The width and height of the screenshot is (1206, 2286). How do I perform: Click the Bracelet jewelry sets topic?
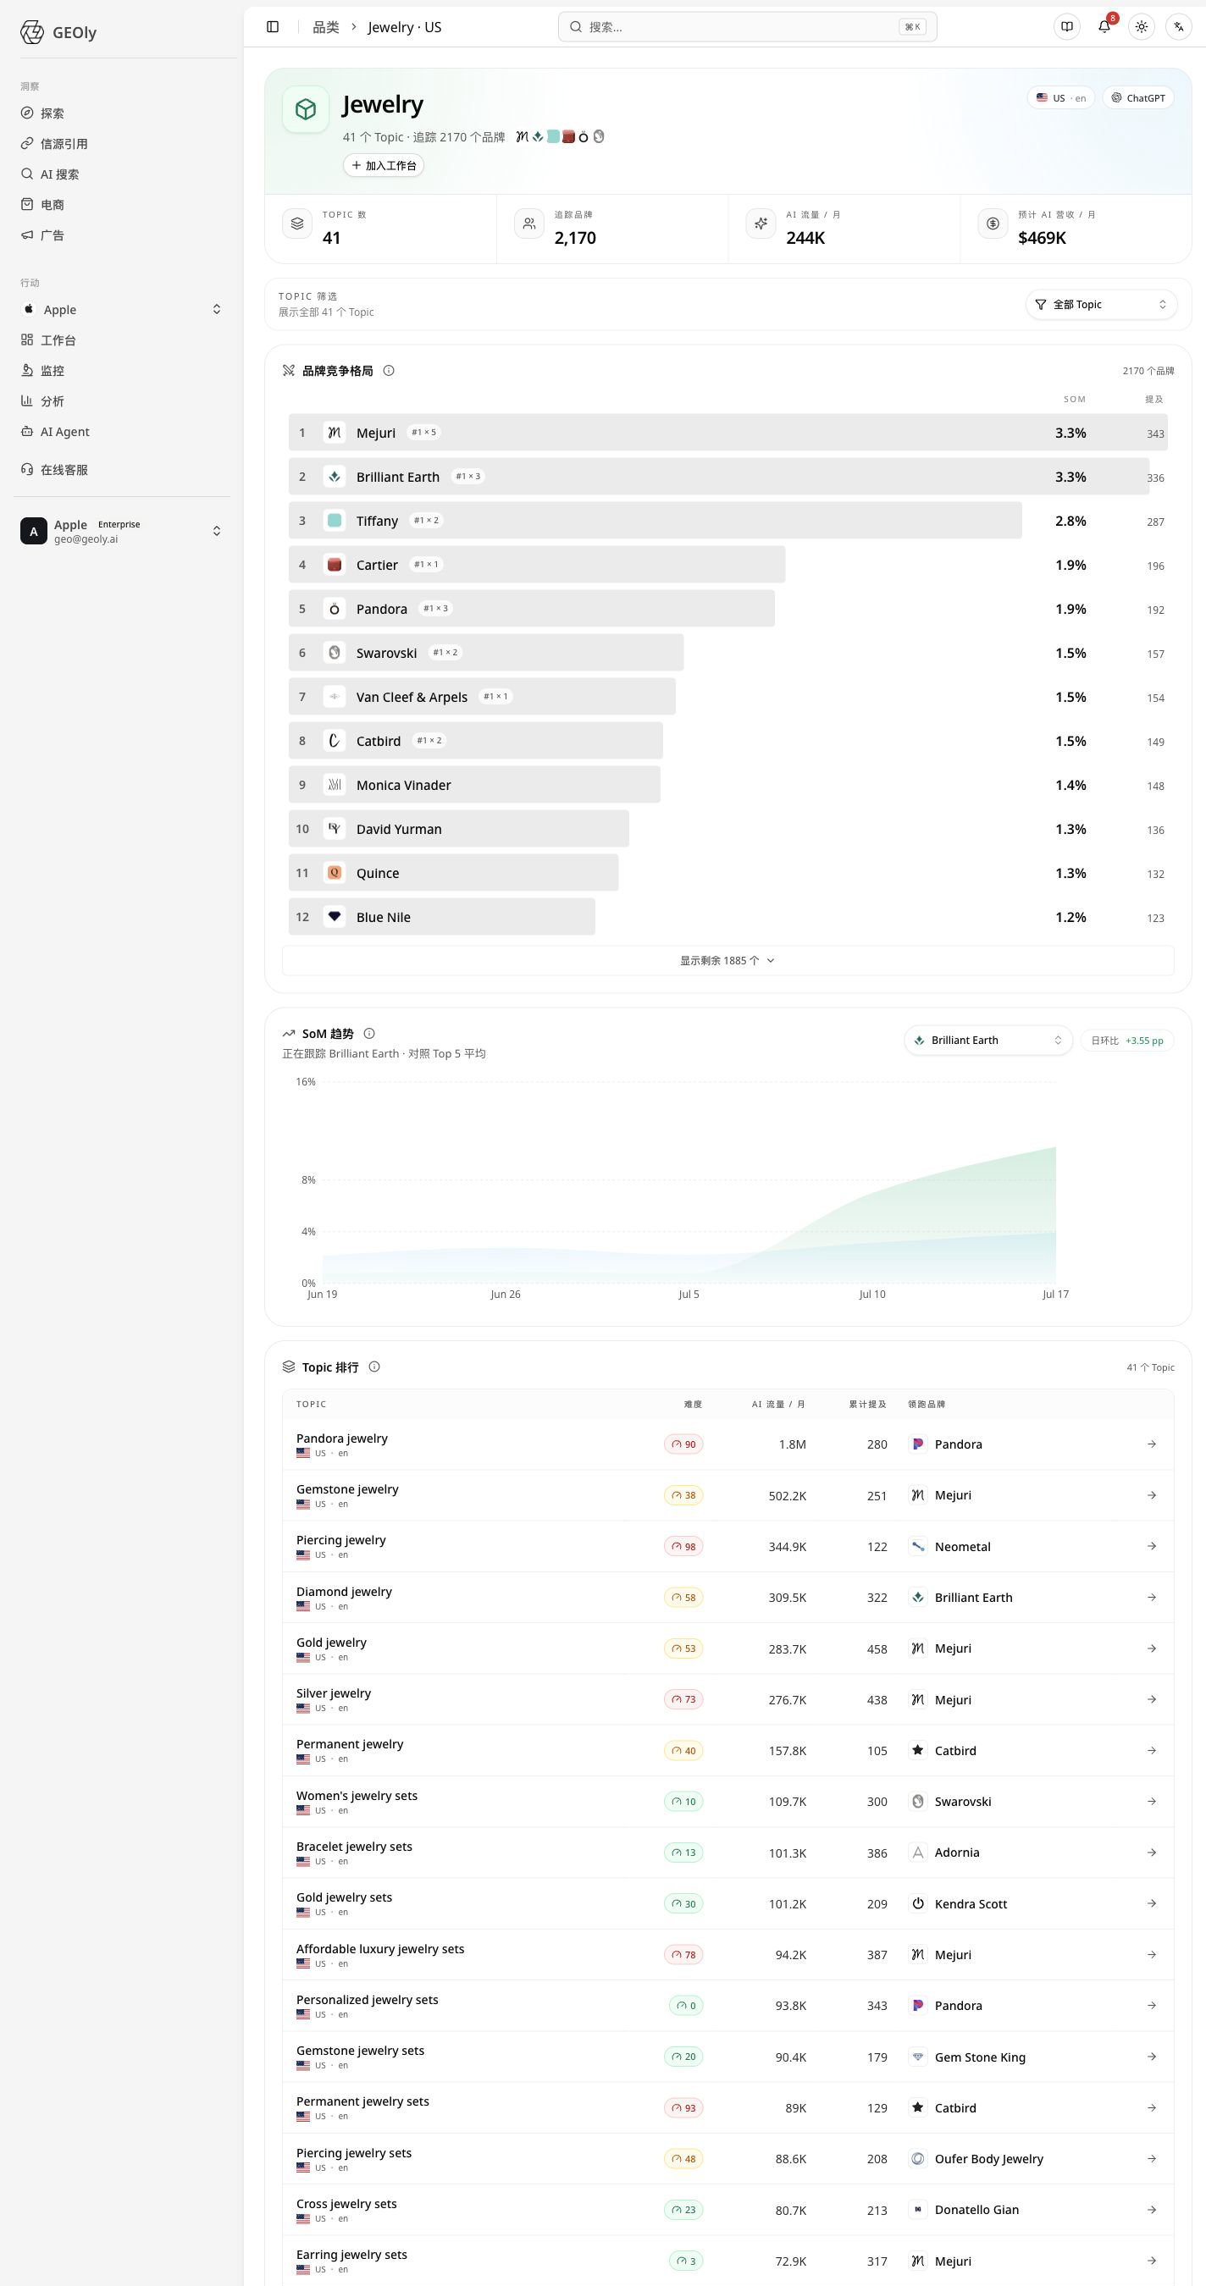pyautogui.click(x=354, y=1847)
